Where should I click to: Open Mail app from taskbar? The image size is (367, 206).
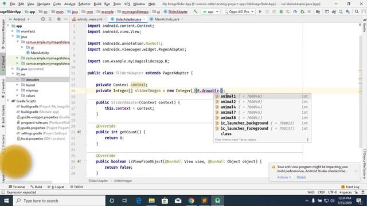click(178, 201)
